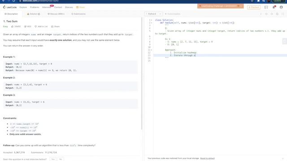Close the restored code notice at the bottom
Image resolution: width=287 pixels, height=161 pixels.
point(283,158)
